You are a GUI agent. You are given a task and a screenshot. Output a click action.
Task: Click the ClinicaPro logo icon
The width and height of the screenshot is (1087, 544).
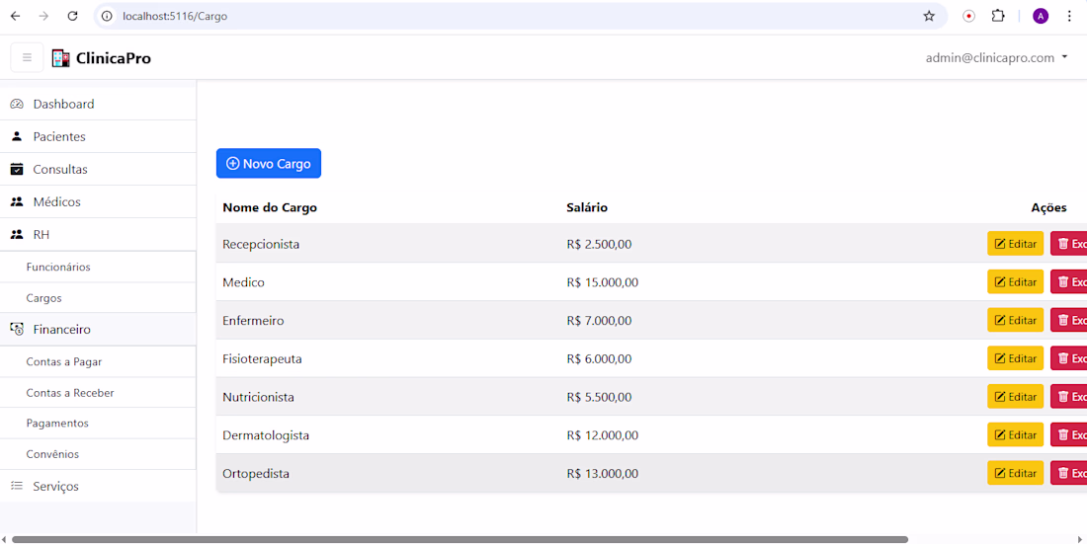coord(61,58)
